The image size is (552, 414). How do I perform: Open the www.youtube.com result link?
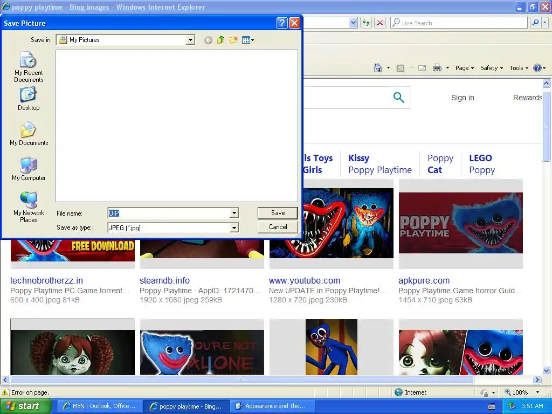[x=305, y=280]
